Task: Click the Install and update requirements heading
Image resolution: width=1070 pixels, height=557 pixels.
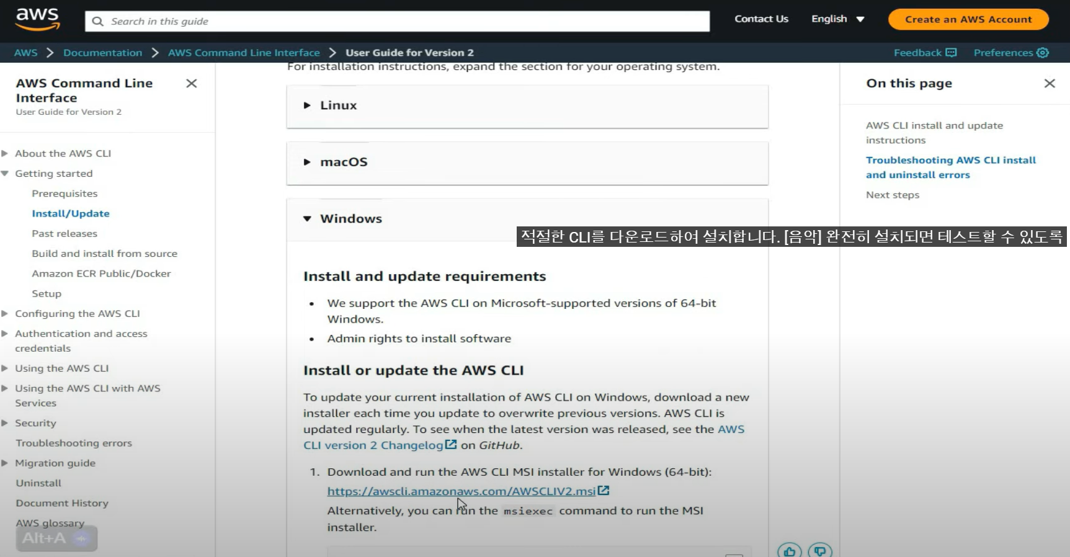Action: click(425, 277)
